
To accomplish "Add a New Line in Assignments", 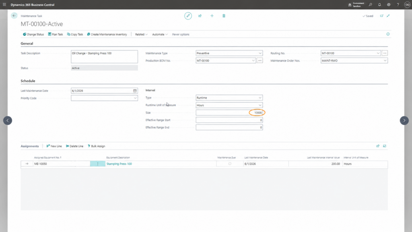I will click(x=54, y=146).
